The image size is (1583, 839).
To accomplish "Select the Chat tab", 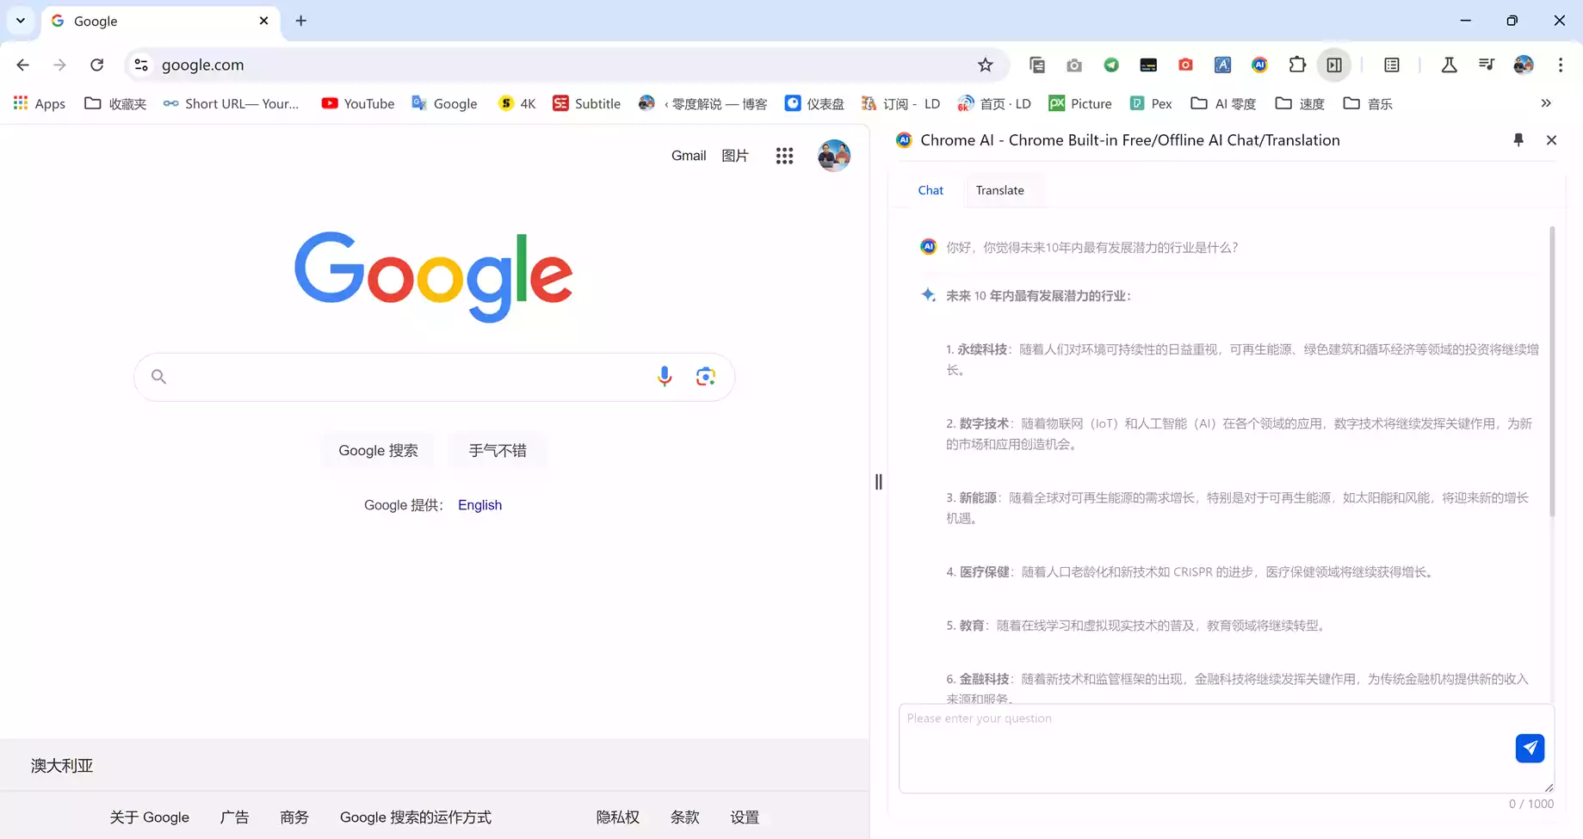I will (x=930, y=190).
